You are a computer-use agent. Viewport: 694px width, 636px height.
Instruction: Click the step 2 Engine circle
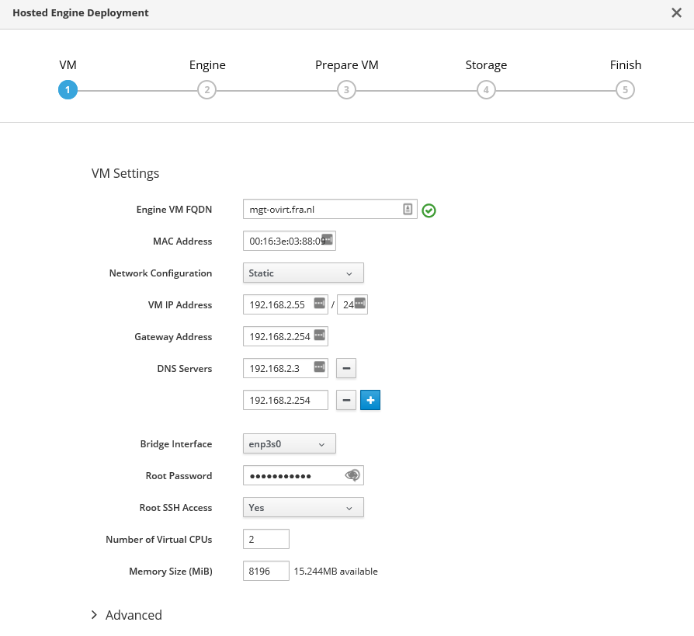pos(206,90)
